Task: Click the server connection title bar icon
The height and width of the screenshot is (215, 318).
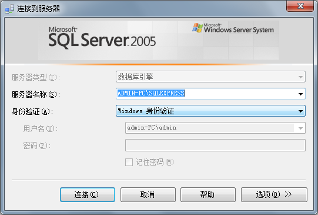Action: pyautogui.click(x=9, y=9)
